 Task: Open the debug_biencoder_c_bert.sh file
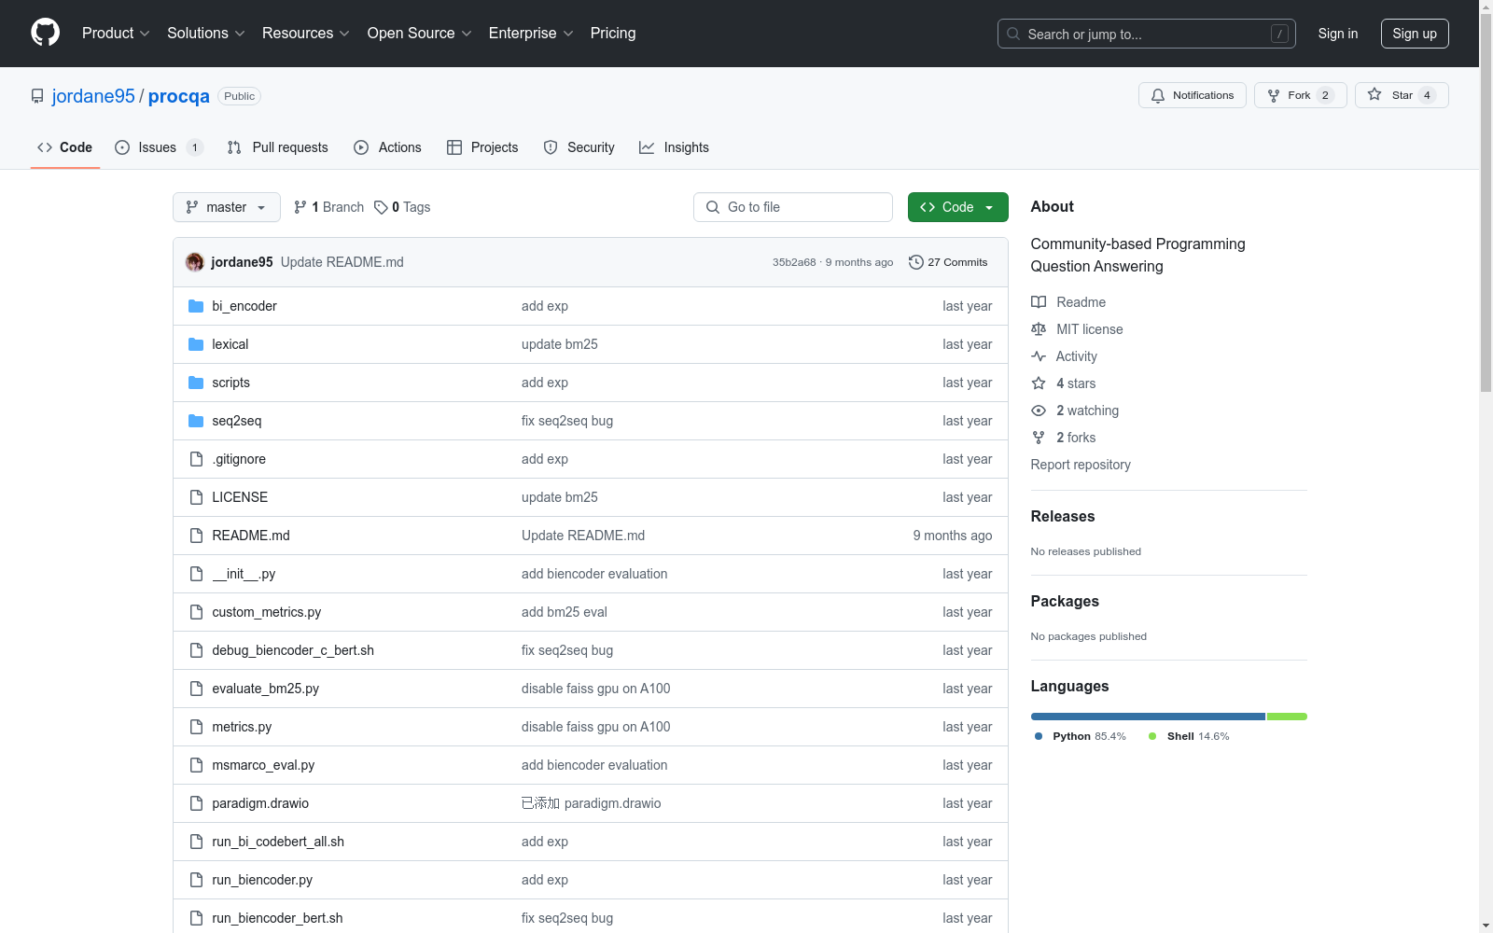293,650
